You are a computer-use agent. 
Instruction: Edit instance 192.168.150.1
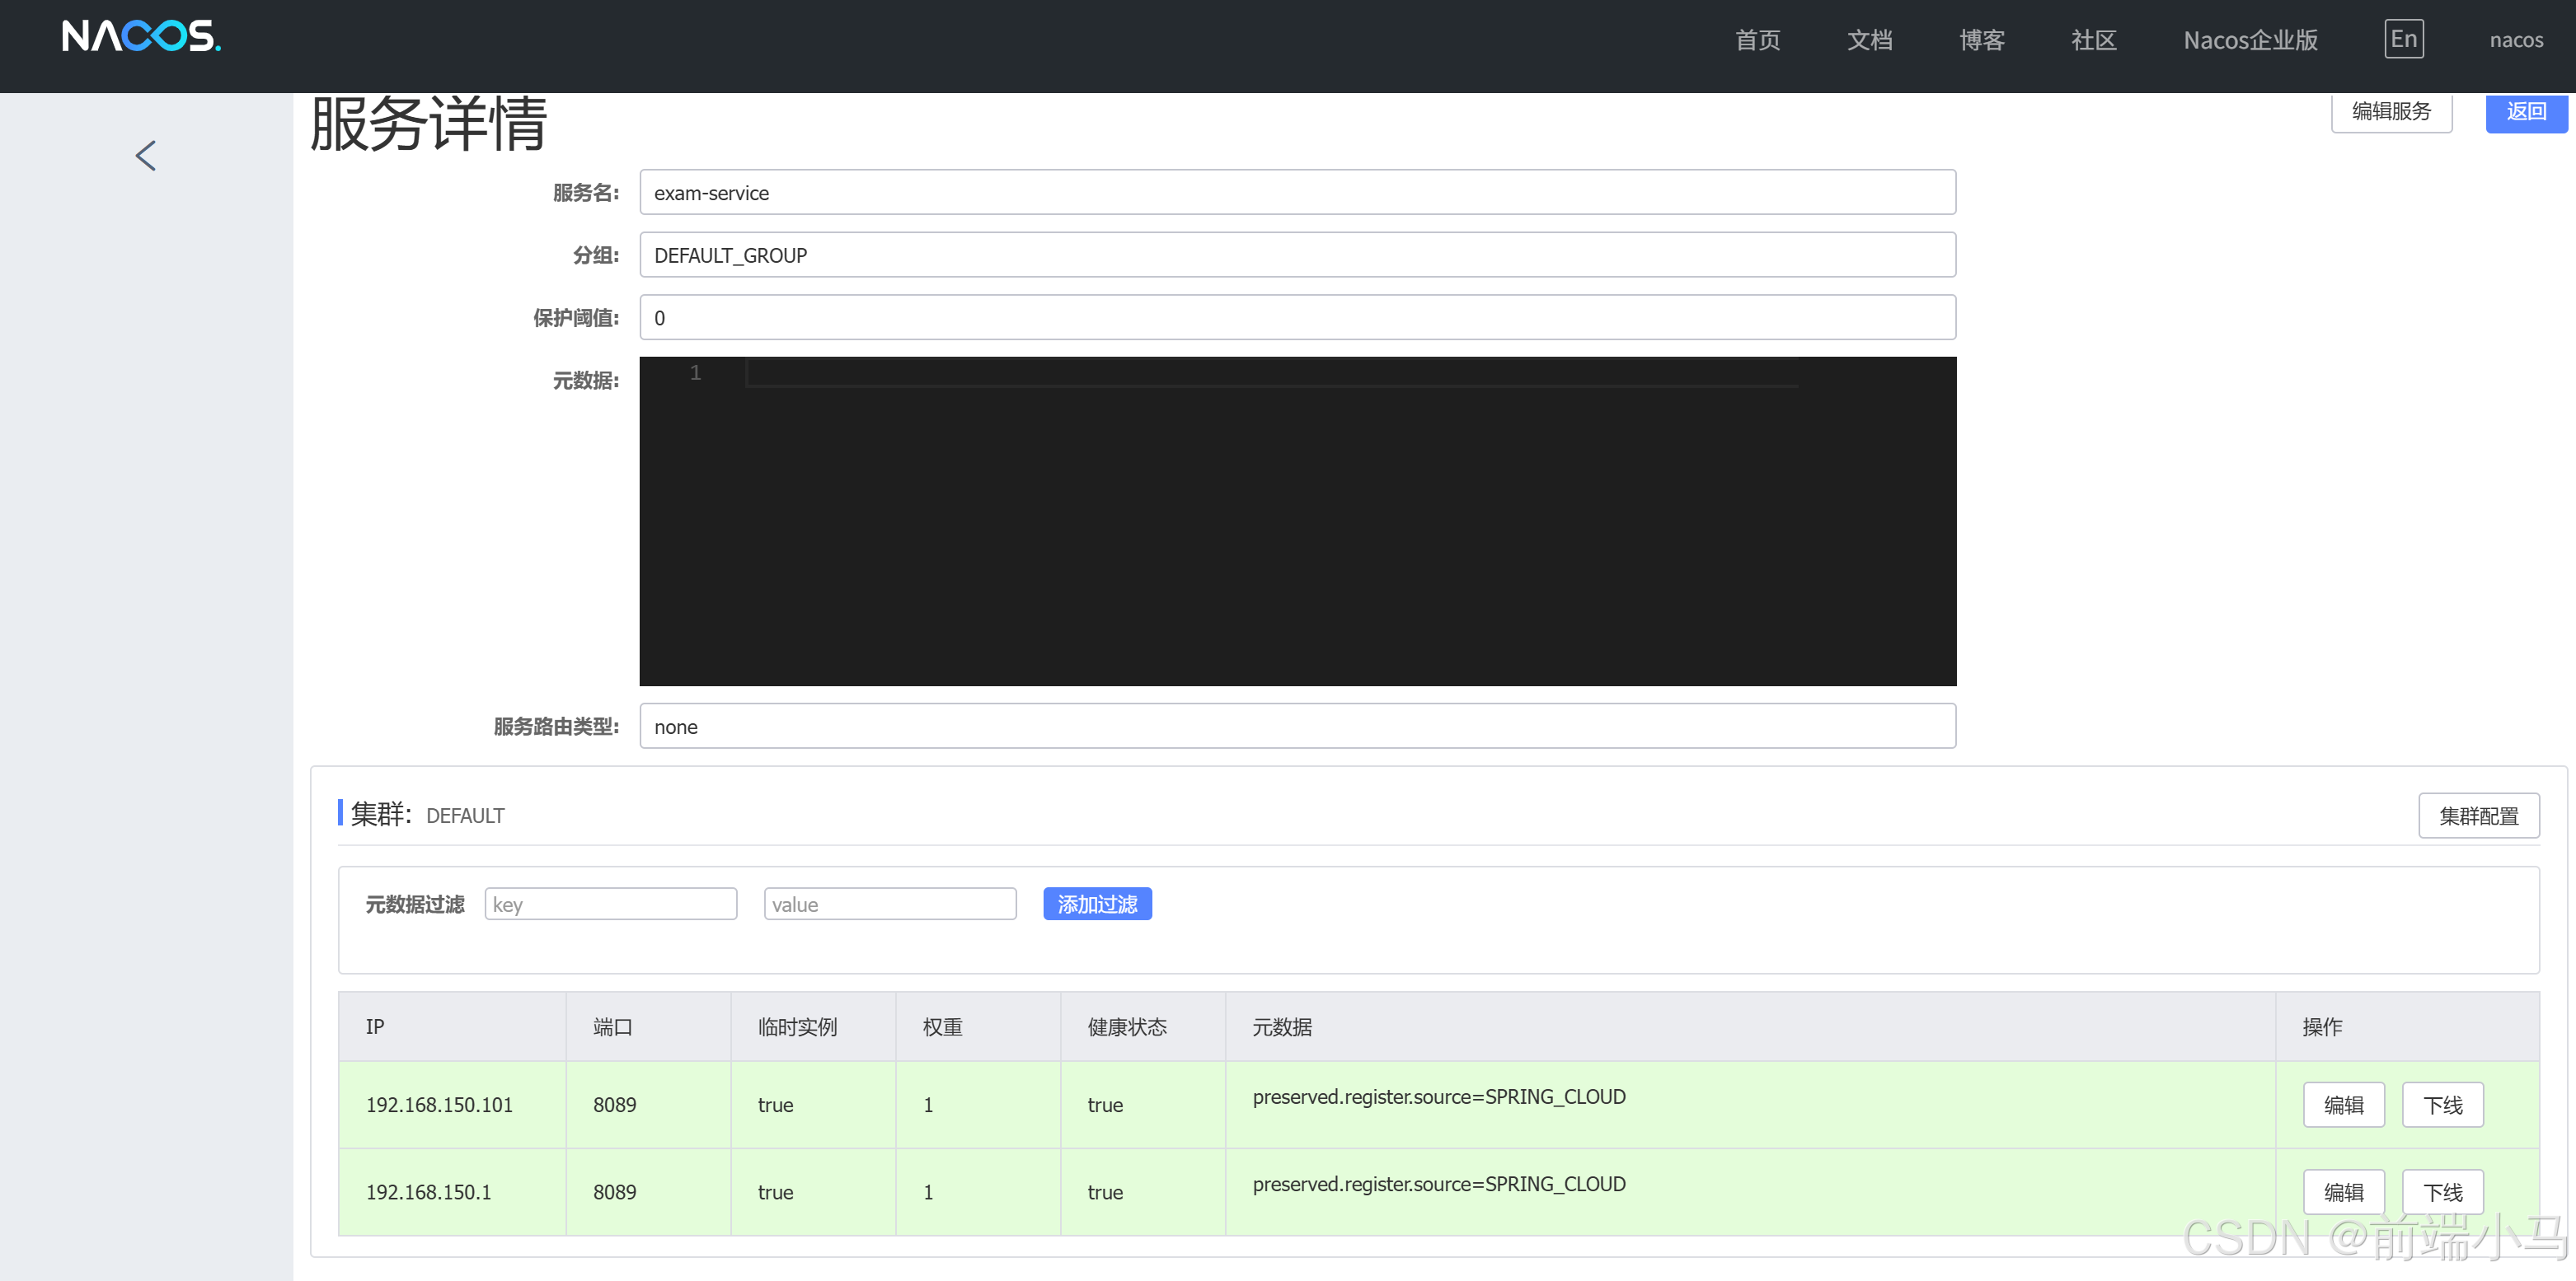2343,1191
